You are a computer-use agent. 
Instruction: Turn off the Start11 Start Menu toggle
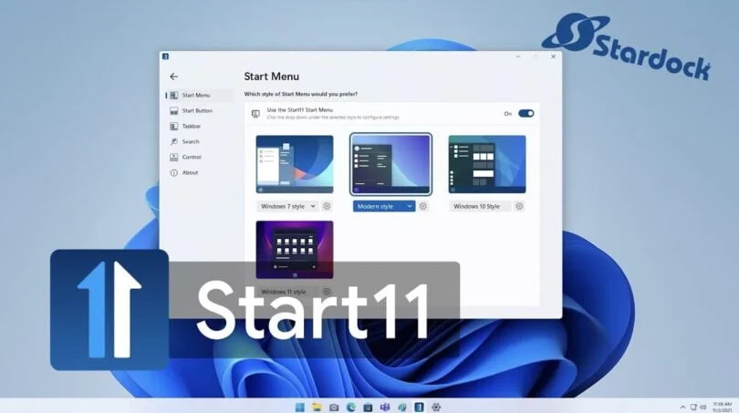(526, 113)
